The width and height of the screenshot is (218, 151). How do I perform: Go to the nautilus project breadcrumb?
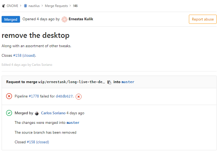(x=34, y=6)
